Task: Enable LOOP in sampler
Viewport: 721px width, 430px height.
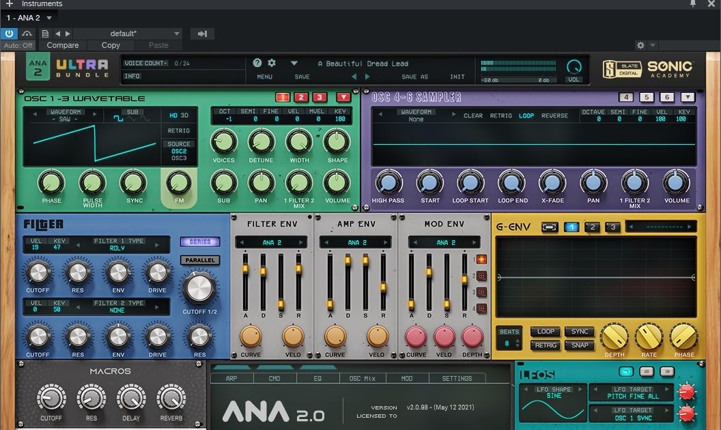Action: (x=526, y=115)
